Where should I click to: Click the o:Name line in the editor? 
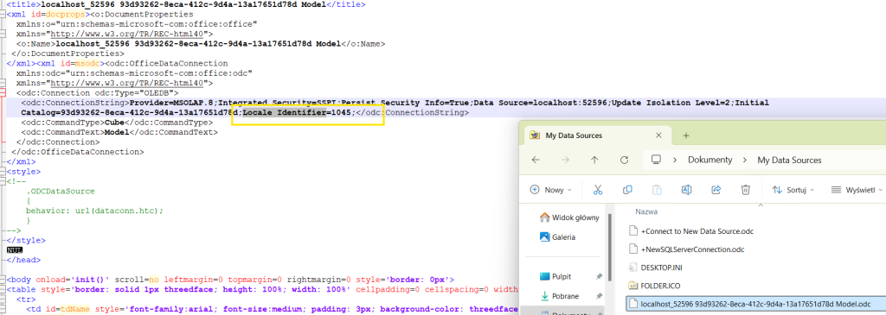pyautogui.click(x=200, y=44)
